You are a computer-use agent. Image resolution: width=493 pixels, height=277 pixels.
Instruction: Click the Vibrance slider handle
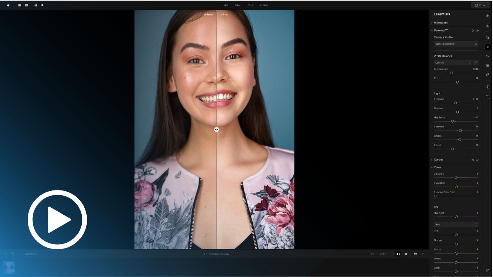456,178
